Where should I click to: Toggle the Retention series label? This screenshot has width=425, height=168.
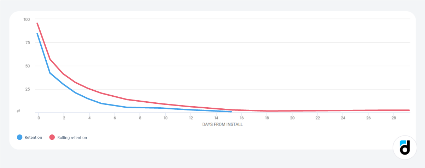pyautogui.click(x=33, y=138)
